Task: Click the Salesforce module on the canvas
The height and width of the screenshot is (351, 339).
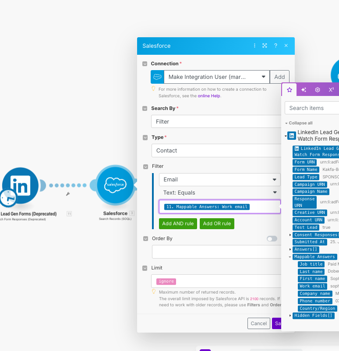Action: [x=115, y=185]
